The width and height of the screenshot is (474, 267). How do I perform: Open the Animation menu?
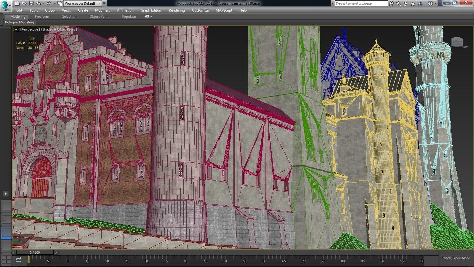click(125, 10)
